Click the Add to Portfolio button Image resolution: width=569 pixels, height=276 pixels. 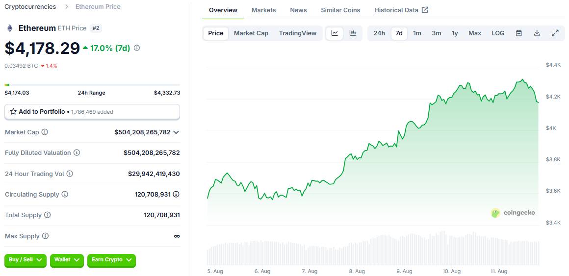(x=92, y=112)
